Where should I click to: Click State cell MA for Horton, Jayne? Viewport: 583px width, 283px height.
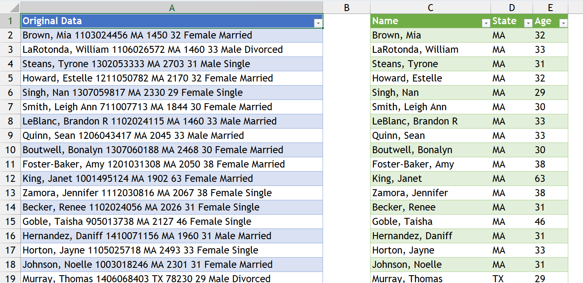512,250
